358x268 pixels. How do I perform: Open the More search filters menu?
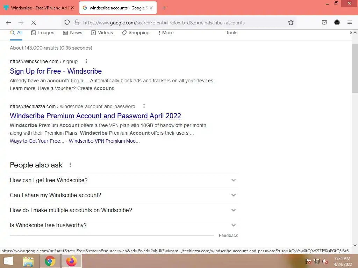(x=166, y=32)
